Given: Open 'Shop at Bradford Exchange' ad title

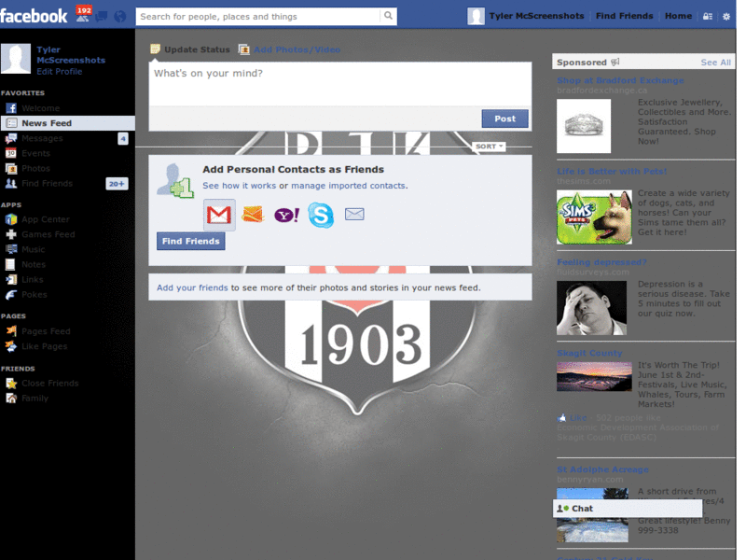Looking at the screenshot, I should pos(620,80).
